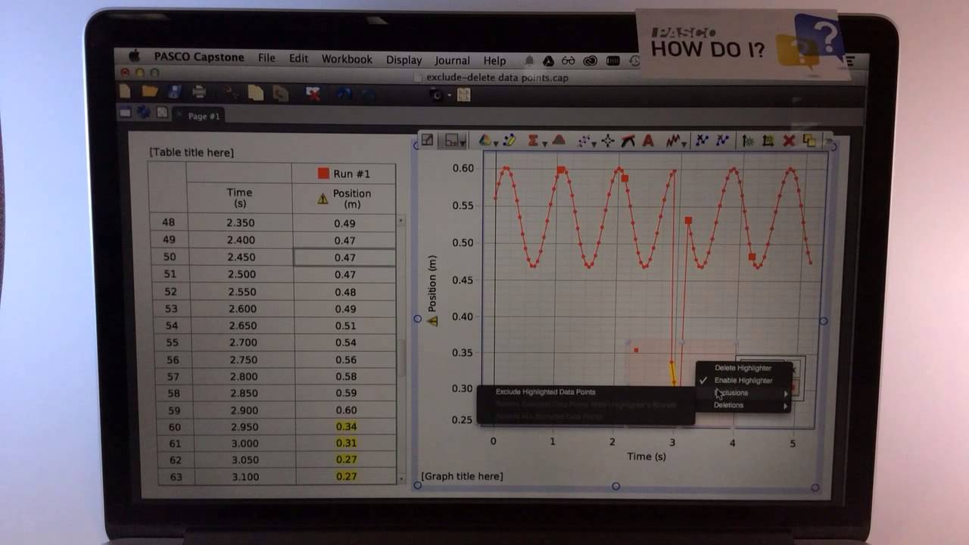Click the [Graph title here] placeholder
Viewport: 969px width, 545px height.
[x=462, y=476]
